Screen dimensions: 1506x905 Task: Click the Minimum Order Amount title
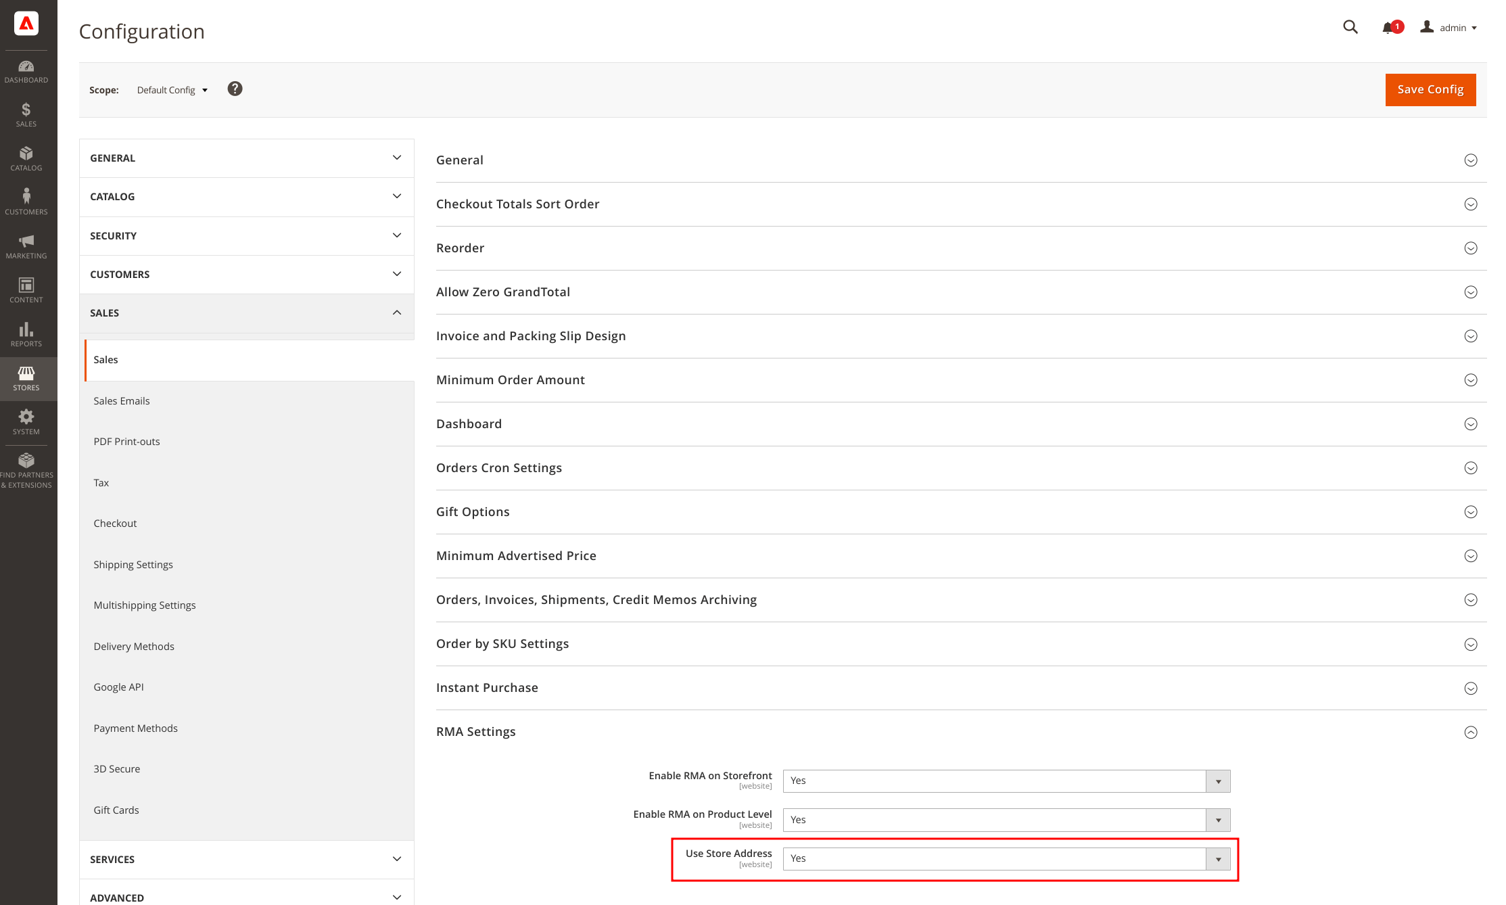pos(511,380)
